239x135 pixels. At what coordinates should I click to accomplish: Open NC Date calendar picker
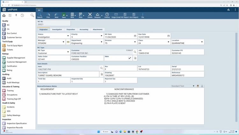pyautogui.click(x=135, y=36)
